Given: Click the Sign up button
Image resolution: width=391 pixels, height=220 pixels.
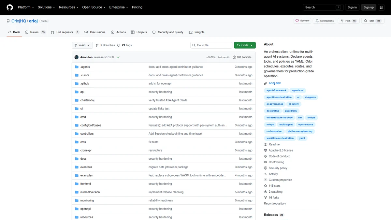Looking at the screenshot, I should pyautogui.click(x=369, y=7).
